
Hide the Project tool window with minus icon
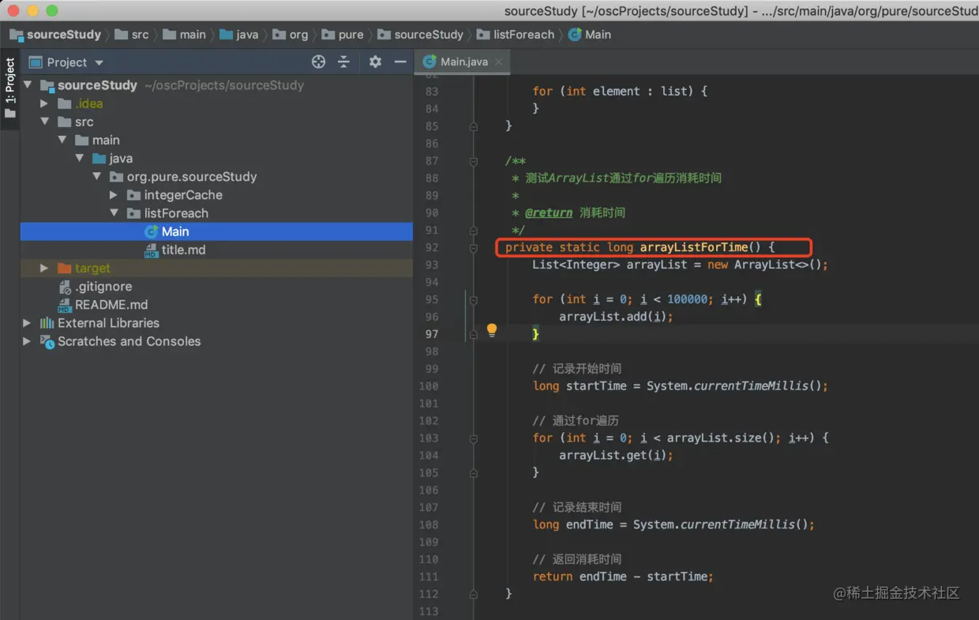400,62
